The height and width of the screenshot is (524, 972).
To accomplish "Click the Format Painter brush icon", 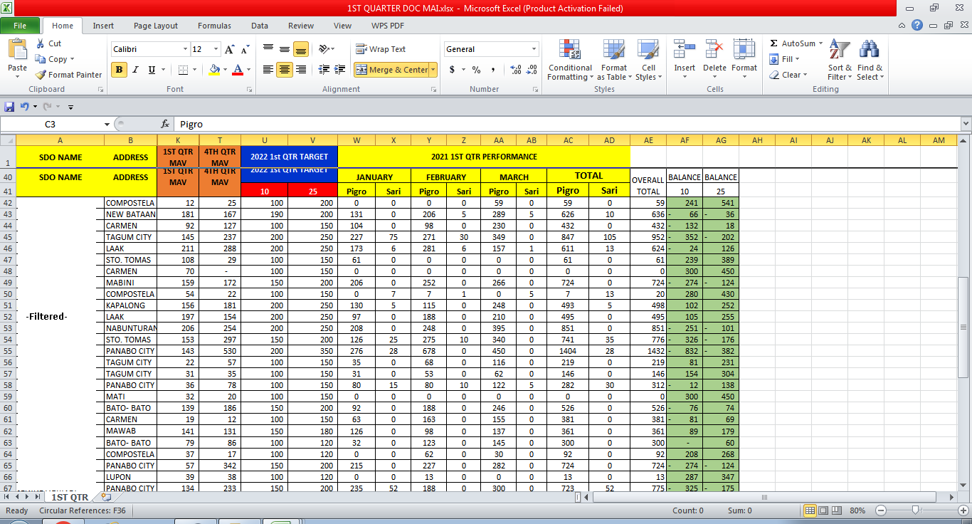I will [x=40, y=75].
